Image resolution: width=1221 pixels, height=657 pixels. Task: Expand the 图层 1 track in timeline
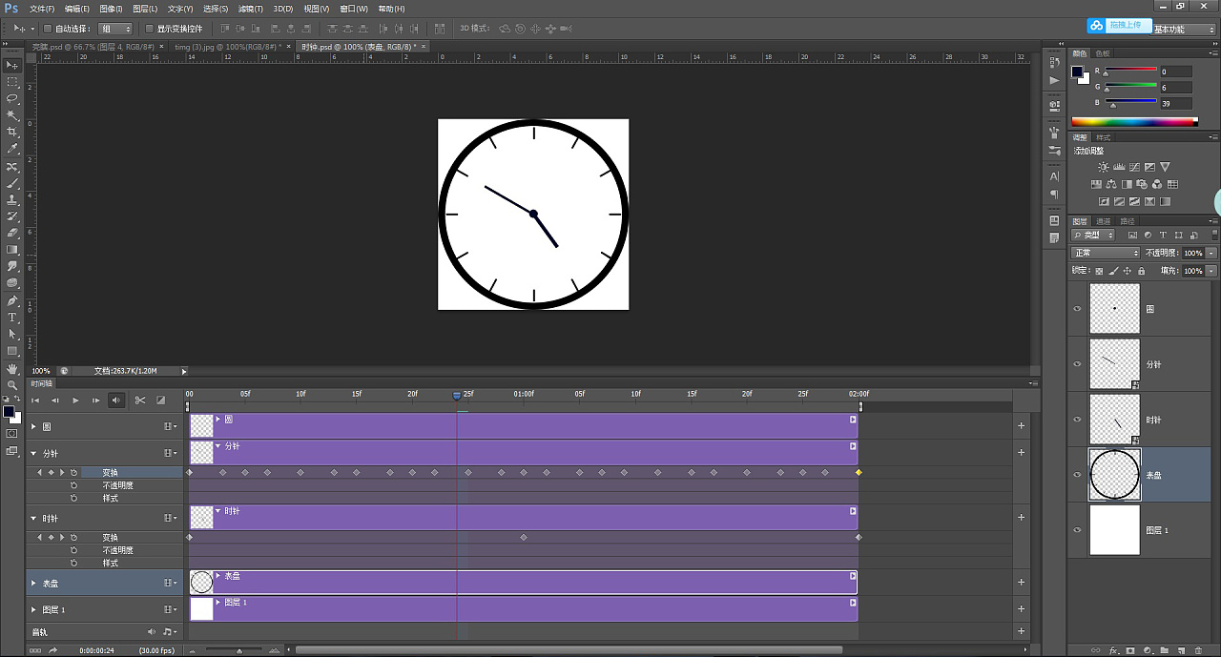[x=34, y=609]
